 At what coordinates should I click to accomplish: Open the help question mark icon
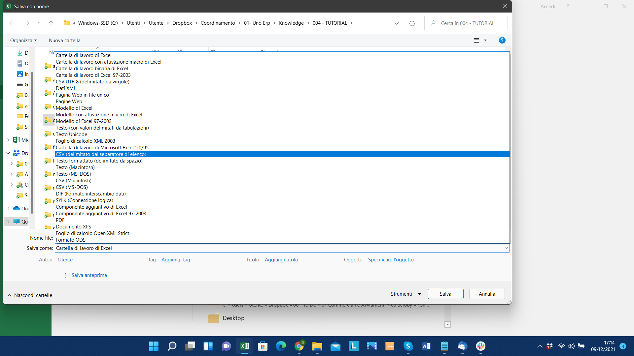(x=502, y=40)
